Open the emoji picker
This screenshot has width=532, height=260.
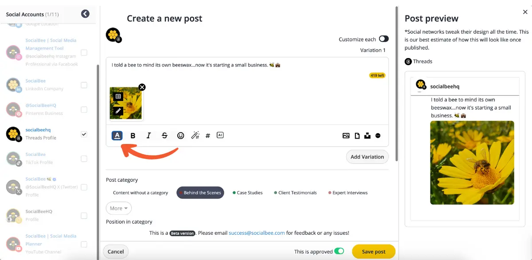point(180,136)
